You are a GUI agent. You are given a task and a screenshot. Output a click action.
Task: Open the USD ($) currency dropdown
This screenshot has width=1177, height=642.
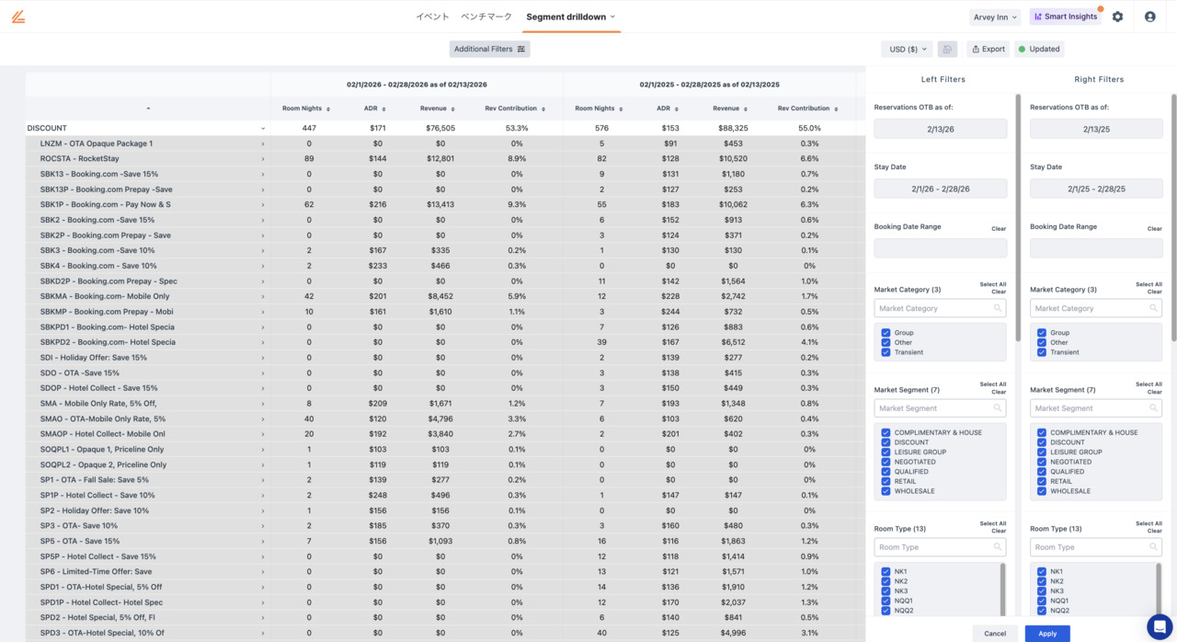coord(906,49)
